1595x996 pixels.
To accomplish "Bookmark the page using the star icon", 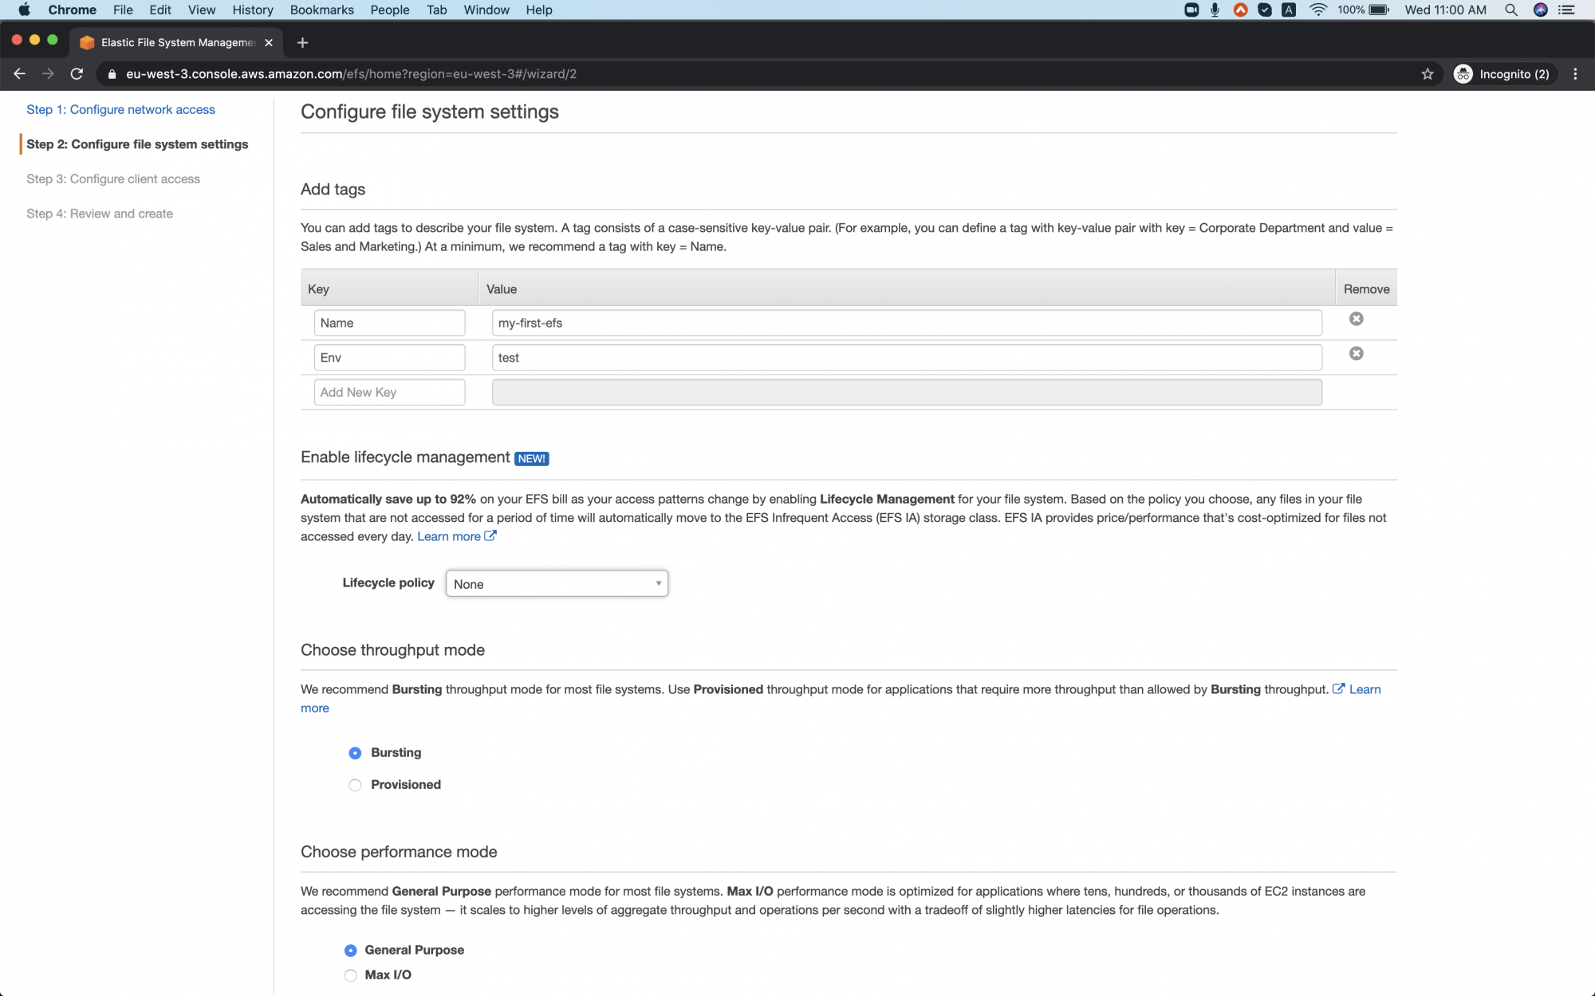I will 1428,73.
